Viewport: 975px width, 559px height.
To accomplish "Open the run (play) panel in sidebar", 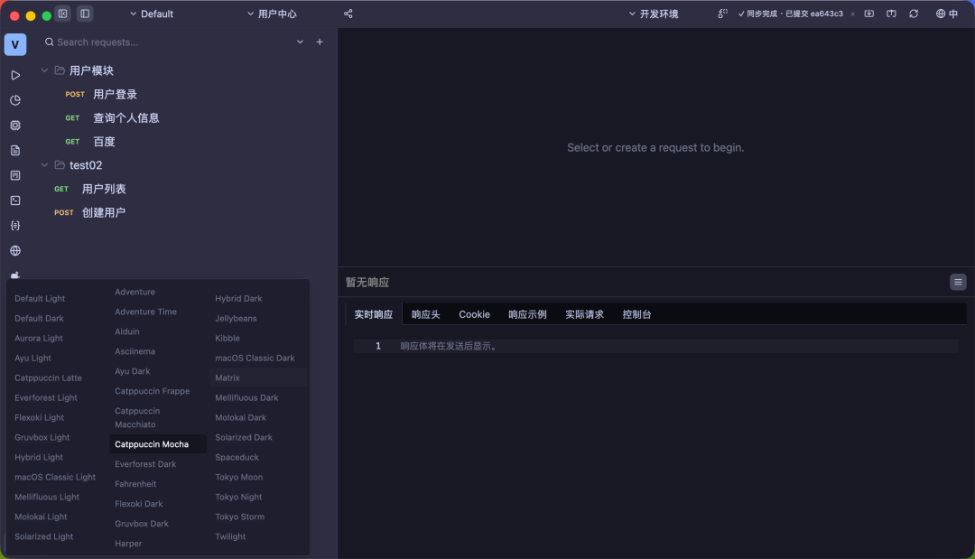I will pos(15,75).
